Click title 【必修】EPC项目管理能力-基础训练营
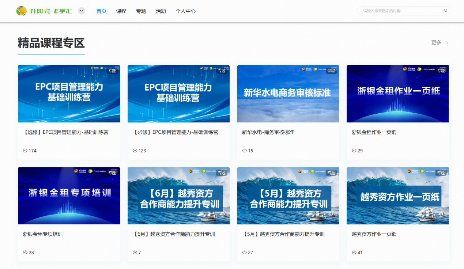 [x=175, y=132]
